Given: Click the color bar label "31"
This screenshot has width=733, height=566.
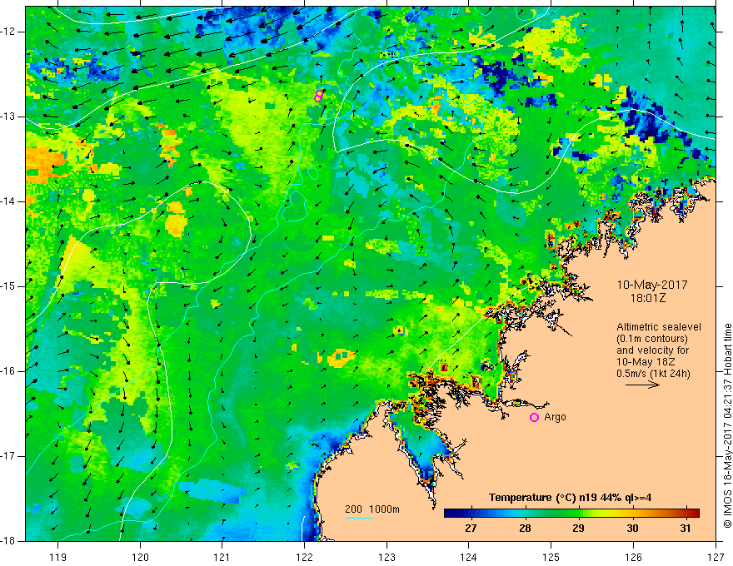Looking at the screenshot, I should (x=686, y=529).
